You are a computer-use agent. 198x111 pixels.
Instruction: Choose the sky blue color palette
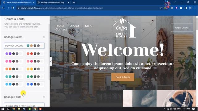(x=14, y=84)
